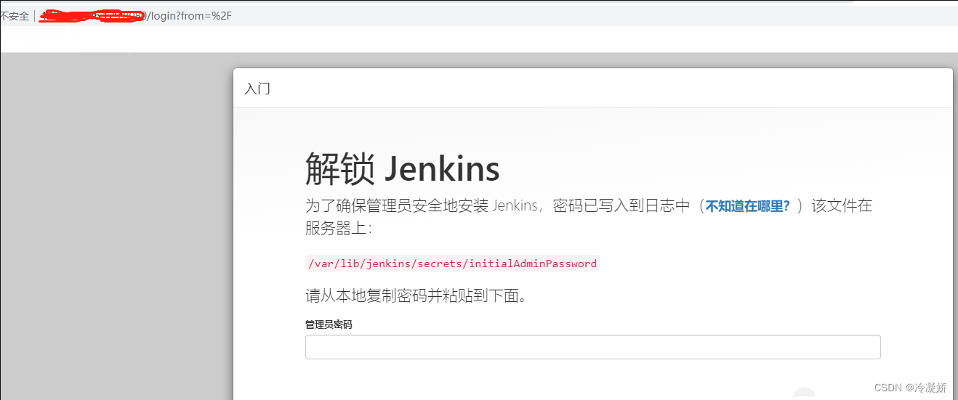Click the 解锁 Jenkins heading
This screenshot has width=958, height=400.
coord(402,169)
